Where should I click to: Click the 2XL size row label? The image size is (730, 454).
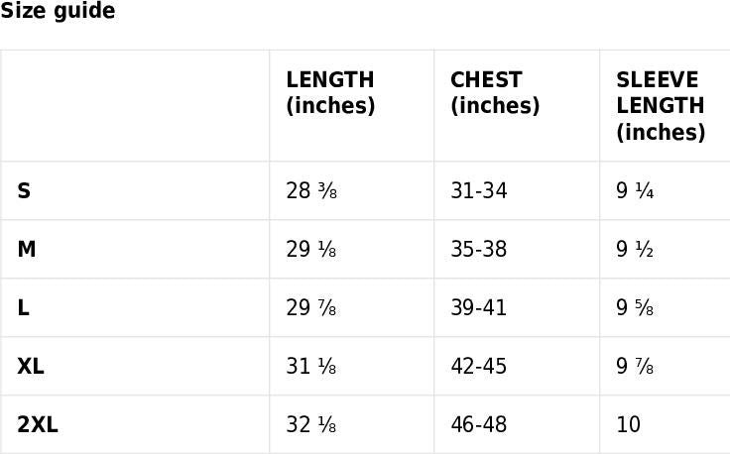coord(38,424)
